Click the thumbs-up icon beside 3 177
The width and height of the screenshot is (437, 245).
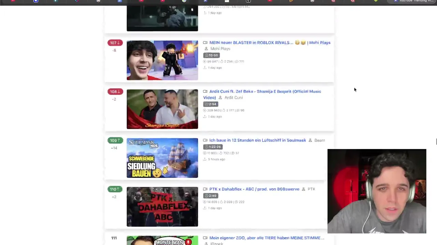[224, 110]
